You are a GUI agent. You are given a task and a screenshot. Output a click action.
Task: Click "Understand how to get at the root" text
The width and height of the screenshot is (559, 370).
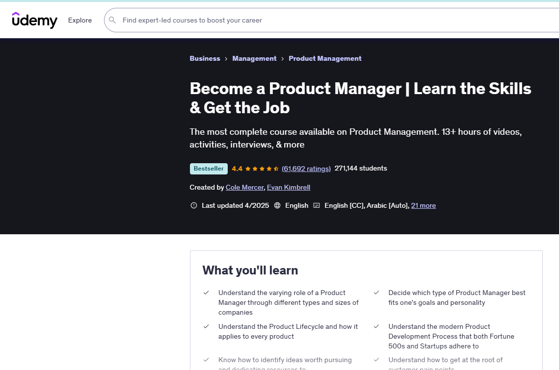[445, 363]
